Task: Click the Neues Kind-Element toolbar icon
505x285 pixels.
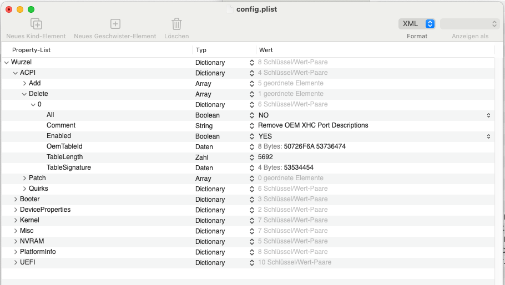Action: point(36,24)
